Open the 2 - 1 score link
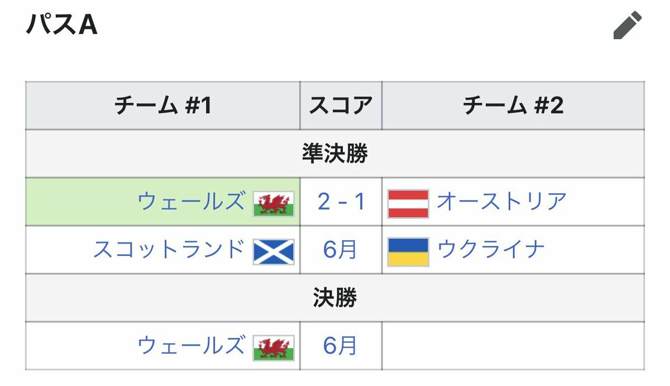This screenshot has height=386, width=670. click(x=341, y=202)
